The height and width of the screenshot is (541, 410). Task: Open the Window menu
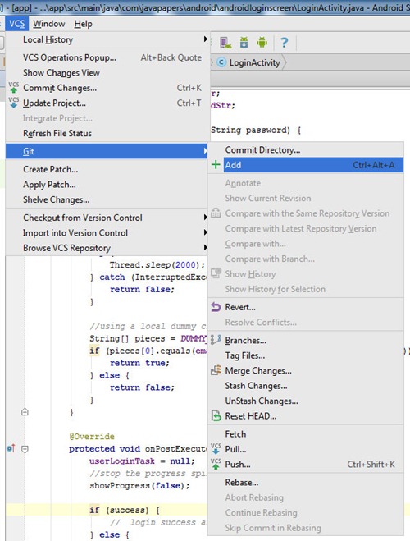(49, 24)
